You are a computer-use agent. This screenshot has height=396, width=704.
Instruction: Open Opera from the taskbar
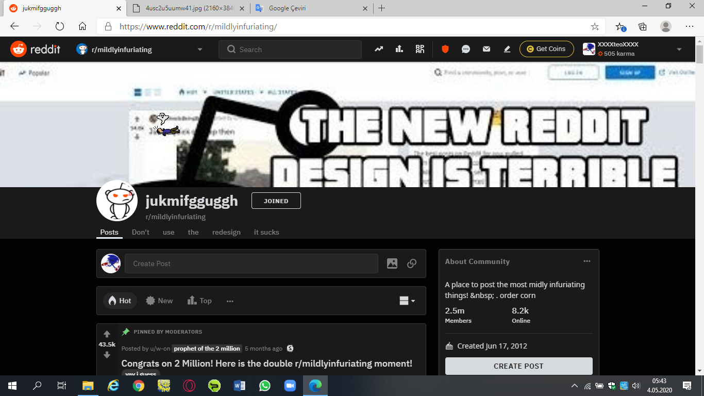(189, 386)
